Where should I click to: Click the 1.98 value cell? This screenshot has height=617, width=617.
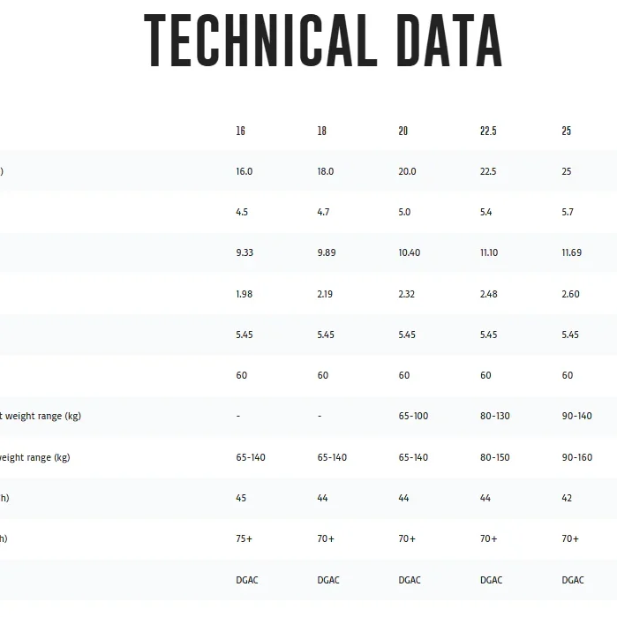[x=245, y=294]
